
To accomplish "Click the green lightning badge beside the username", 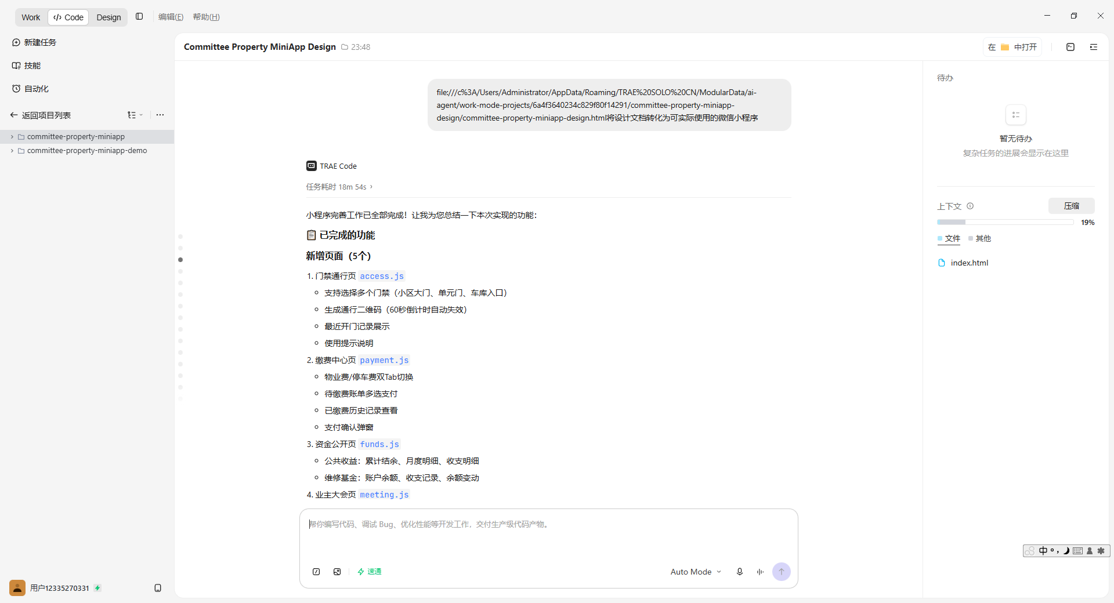I will click(97, 588).
